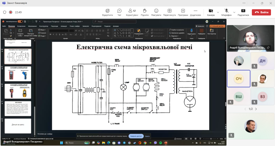The image size is (275, 146).
Task: Open the Chat panel in Teams
Action: point(119,12)
